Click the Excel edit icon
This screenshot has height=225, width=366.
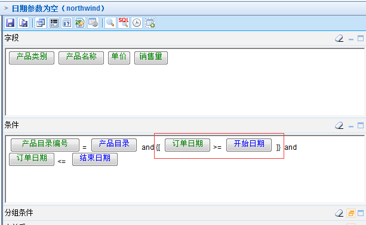(80, 23)
